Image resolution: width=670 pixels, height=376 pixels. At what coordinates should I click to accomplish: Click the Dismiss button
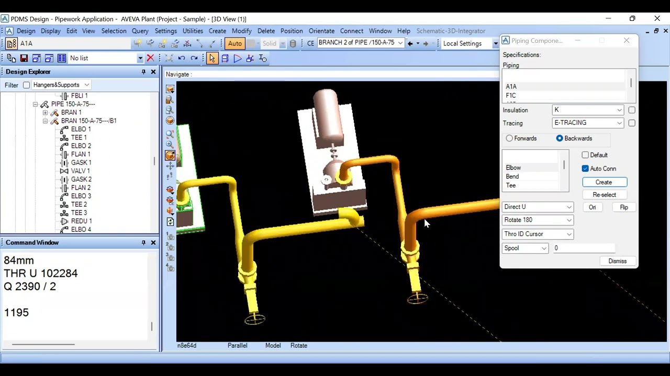[x=618, y=261]
